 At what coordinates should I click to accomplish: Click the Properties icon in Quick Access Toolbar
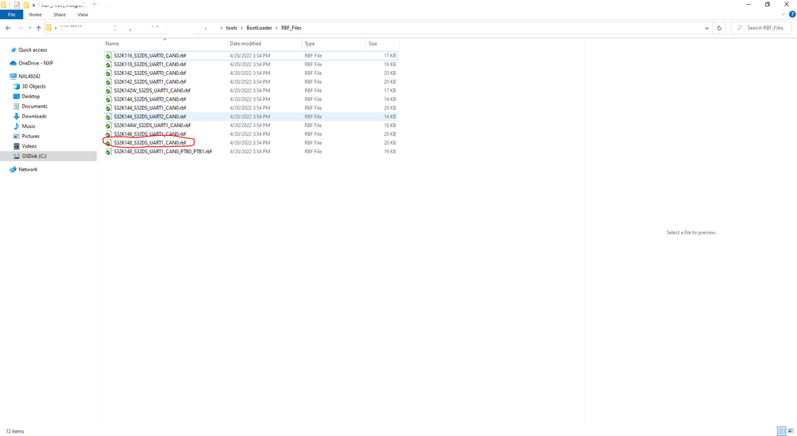17,5
